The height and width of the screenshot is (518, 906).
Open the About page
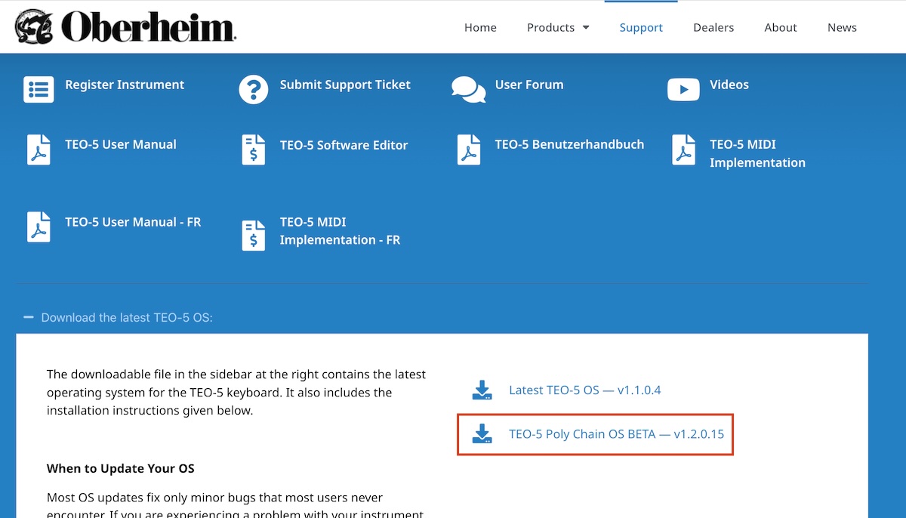[780, 27]
